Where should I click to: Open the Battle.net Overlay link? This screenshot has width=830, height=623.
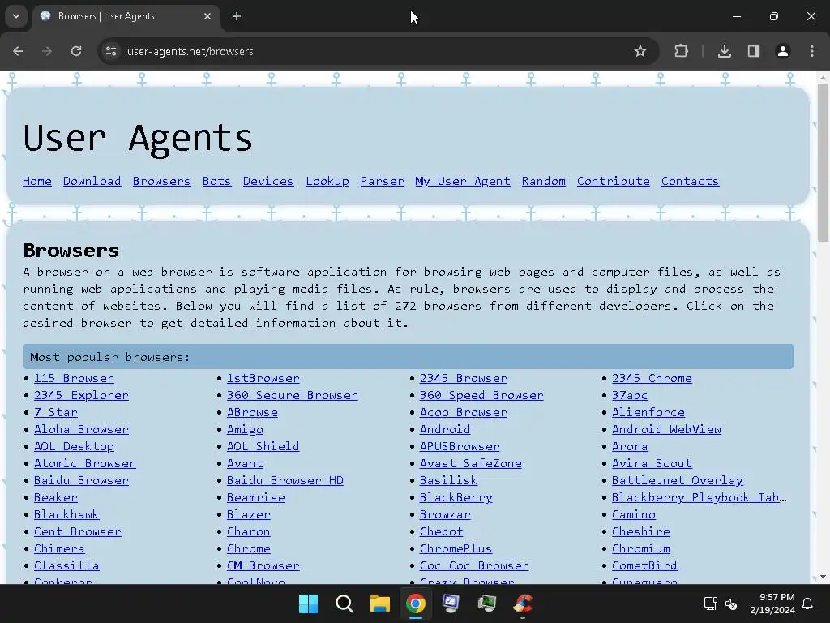click(678, 480)
